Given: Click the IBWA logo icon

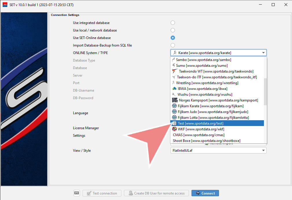Looking at the screenshot, I should coord(174,89).
